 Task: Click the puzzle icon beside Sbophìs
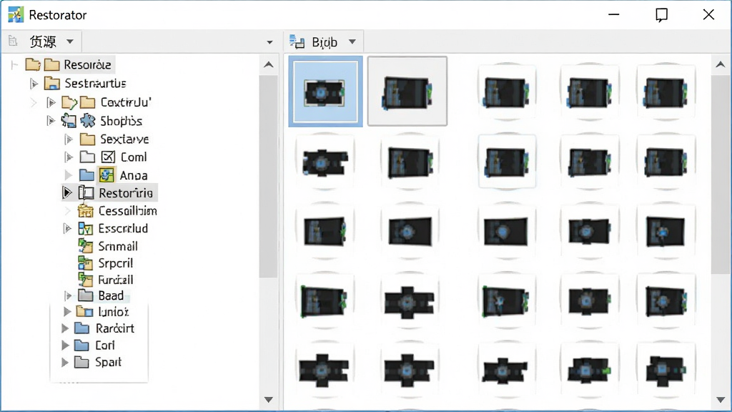[x=87, y=121]
